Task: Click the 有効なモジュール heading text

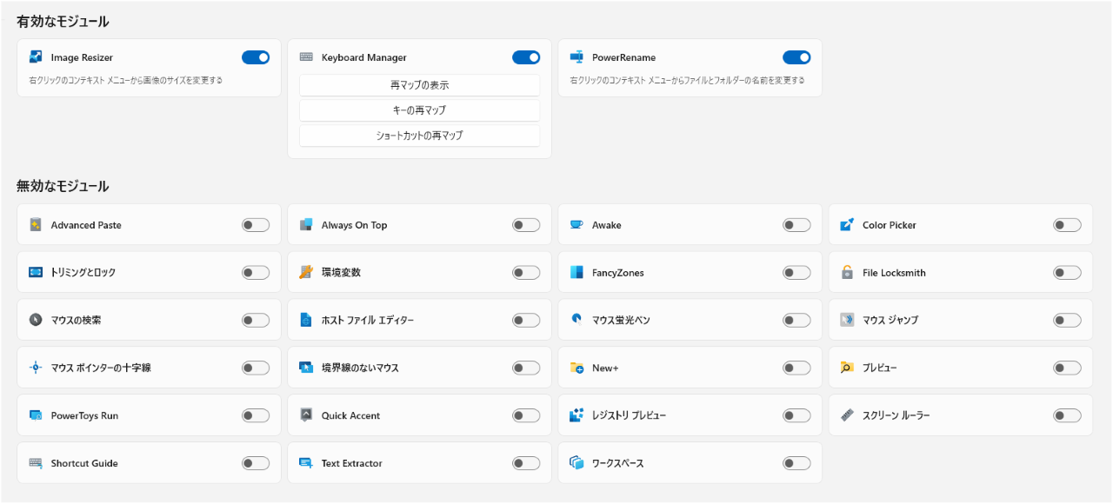Action: [63, 22]
